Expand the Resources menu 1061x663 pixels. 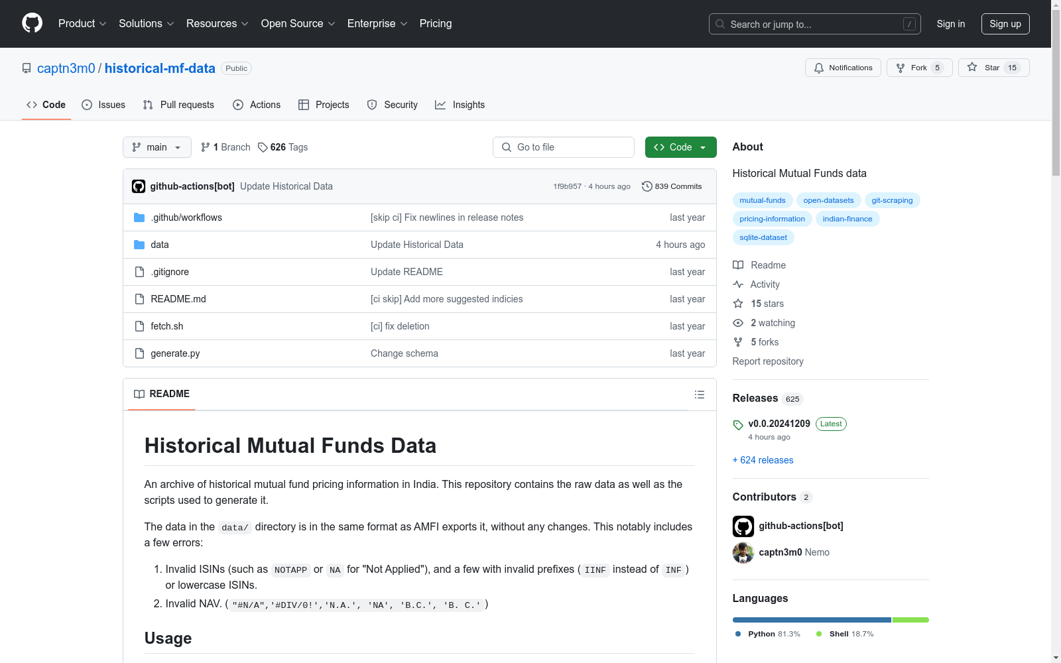(x=218, y=24)
